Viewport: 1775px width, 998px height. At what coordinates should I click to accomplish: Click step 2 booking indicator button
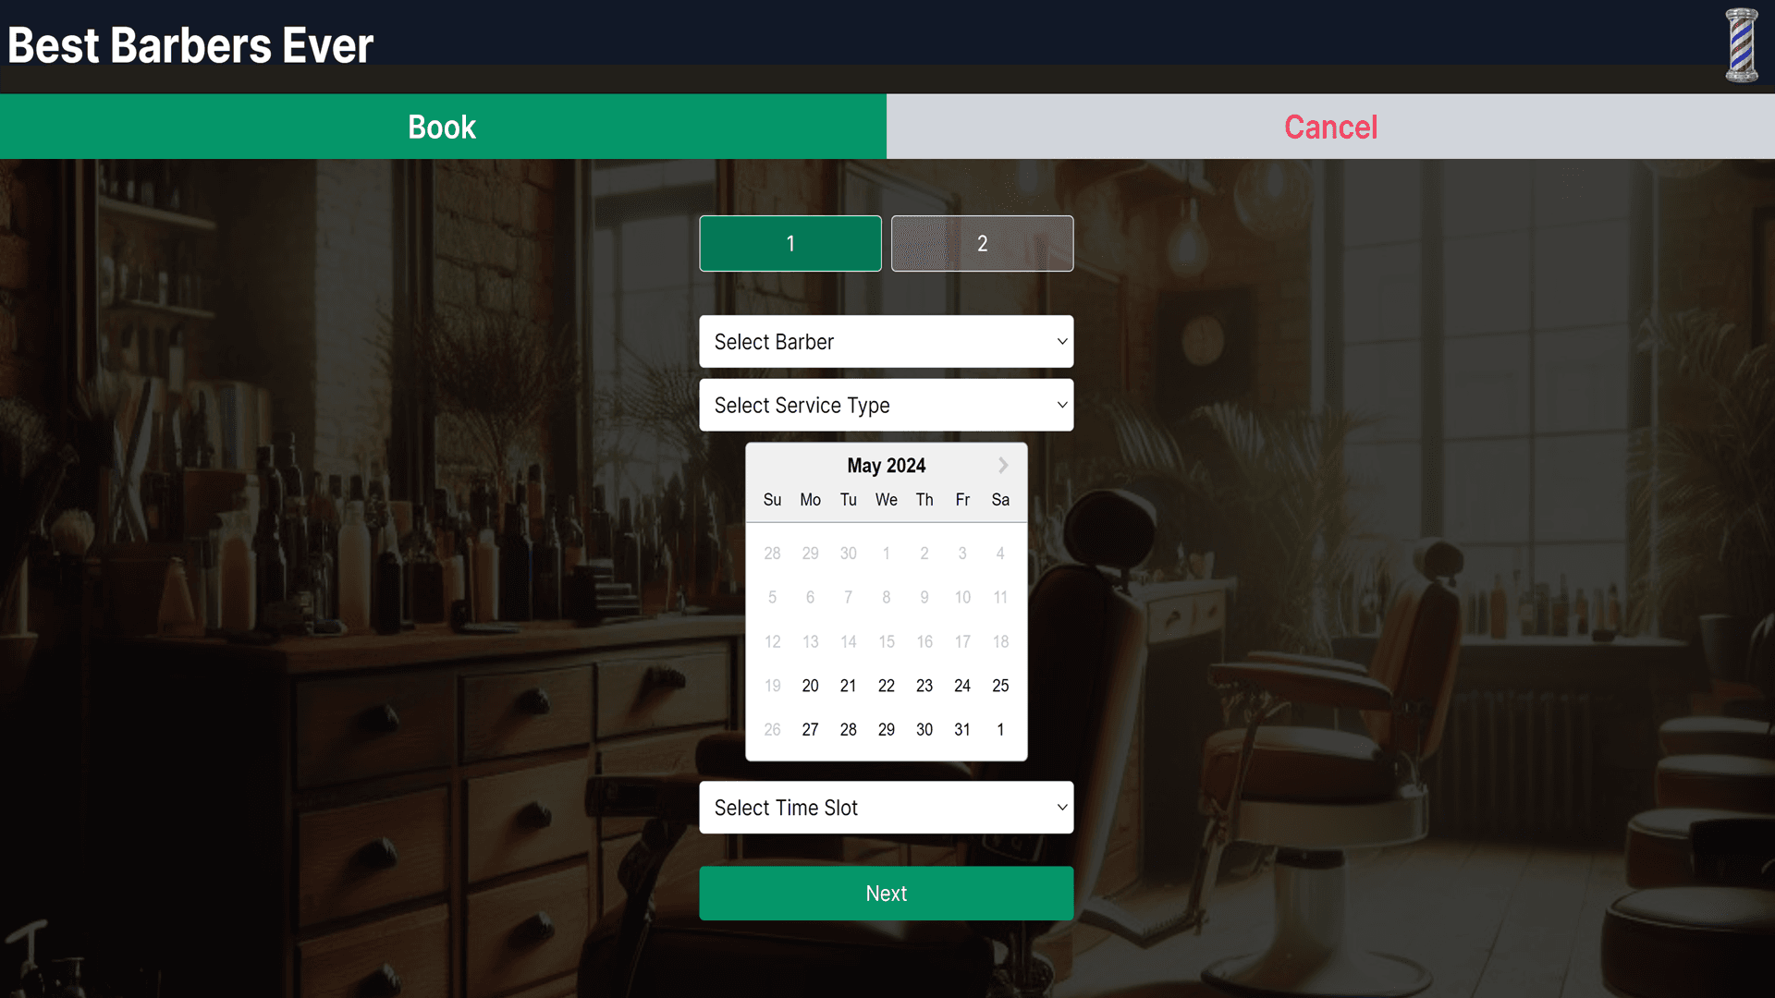[x=983, y=244]
